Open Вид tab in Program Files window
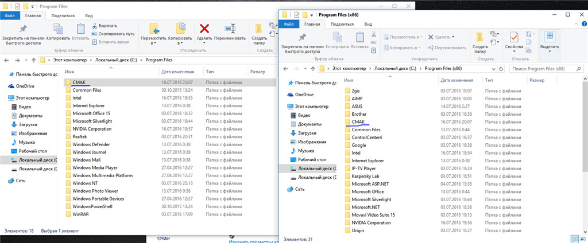 coord(89,15)
